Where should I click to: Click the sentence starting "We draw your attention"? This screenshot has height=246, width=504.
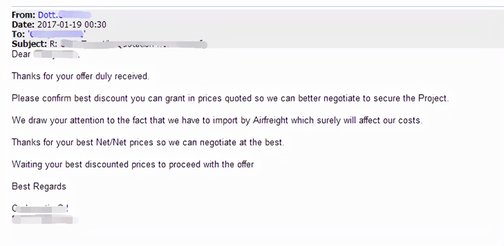(217, 120)
